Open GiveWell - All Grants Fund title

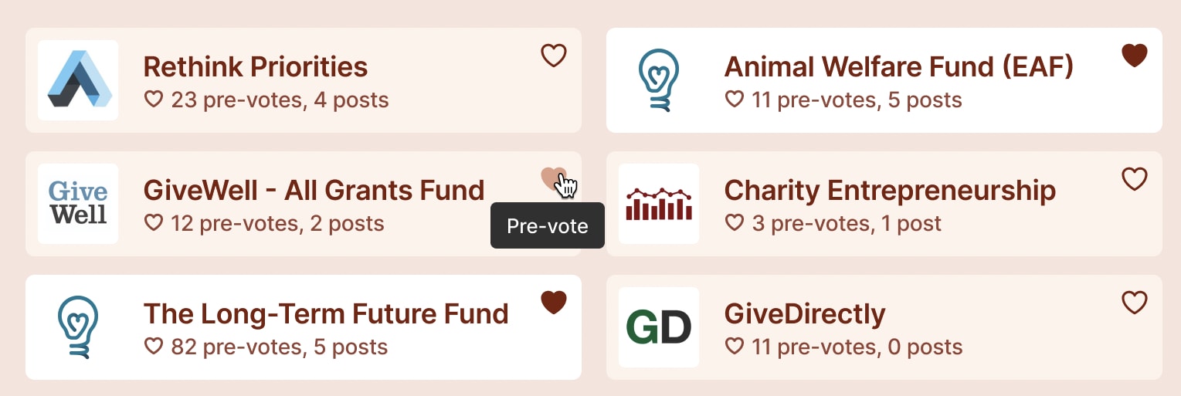point(314,191)
